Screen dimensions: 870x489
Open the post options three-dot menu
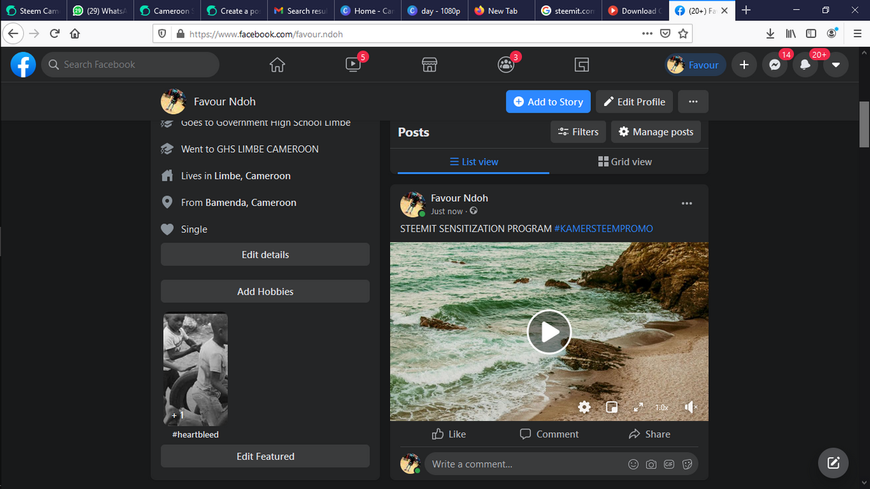point(686,203)
